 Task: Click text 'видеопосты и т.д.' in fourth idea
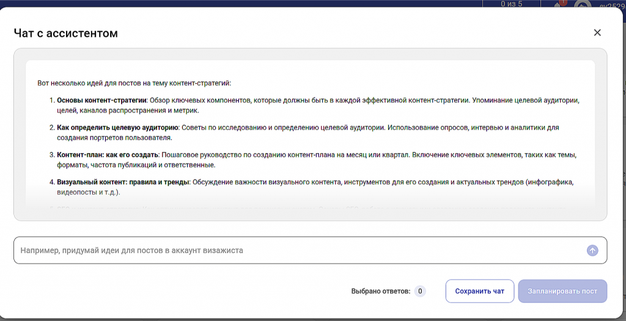pos(88,193)
